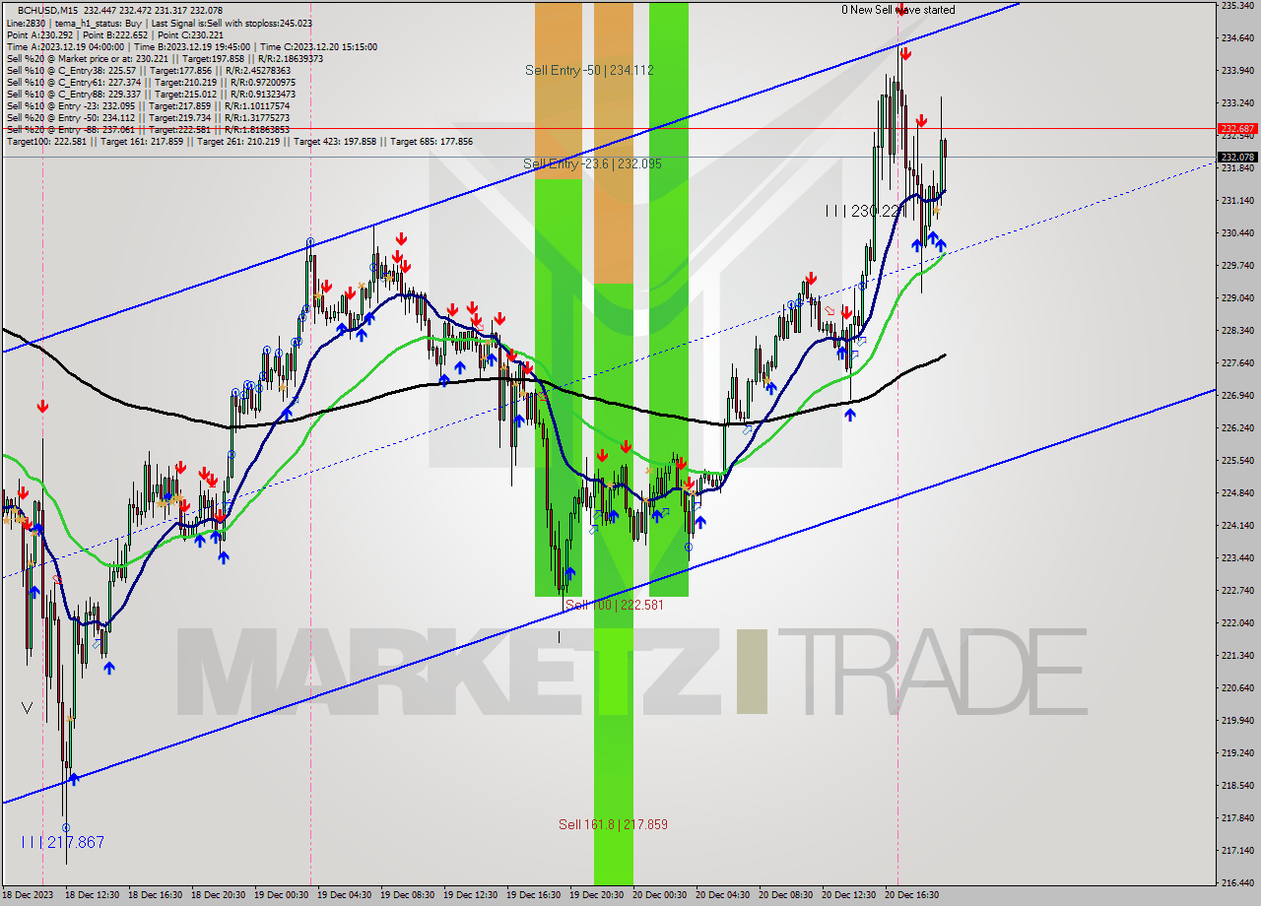Click the 216.440 price axis value

(x=1237, y=882)
